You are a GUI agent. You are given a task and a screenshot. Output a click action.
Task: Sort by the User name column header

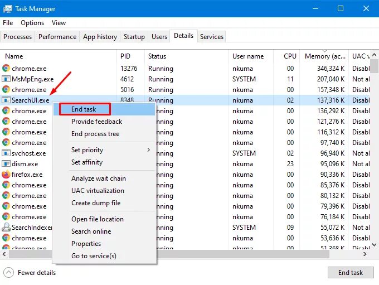tap(251, 56)
